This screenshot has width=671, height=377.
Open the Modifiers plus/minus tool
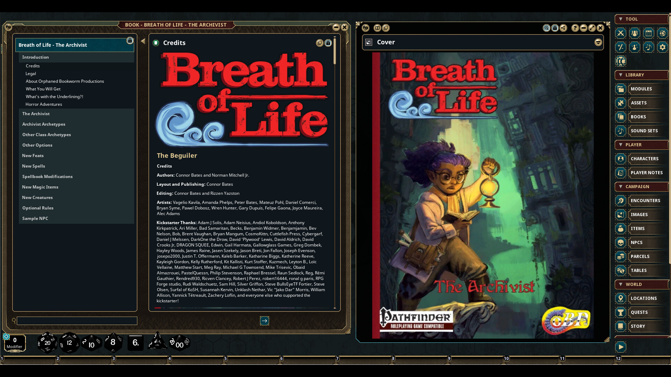click(x=621, y=47)
